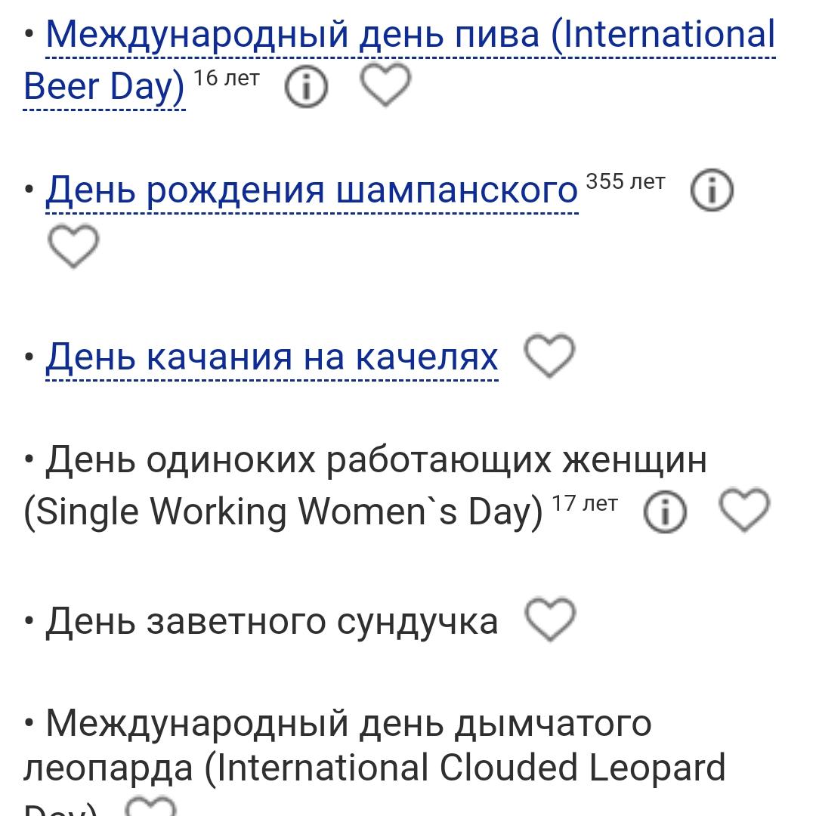Show info for International Beer Day
816x816 pixels.
306,86
